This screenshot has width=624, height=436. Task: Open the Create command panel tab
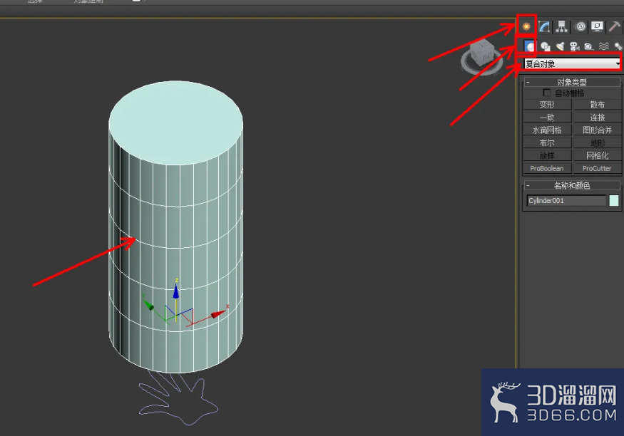point(526,26)
